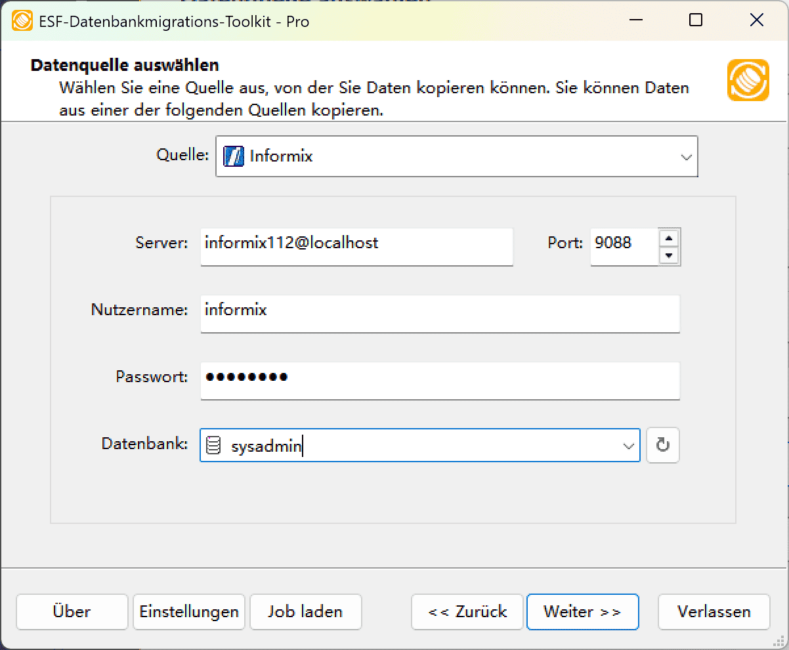This screenshot has height=650, width=789.
Task: Open Einstellungen
Action: (188, 611)
